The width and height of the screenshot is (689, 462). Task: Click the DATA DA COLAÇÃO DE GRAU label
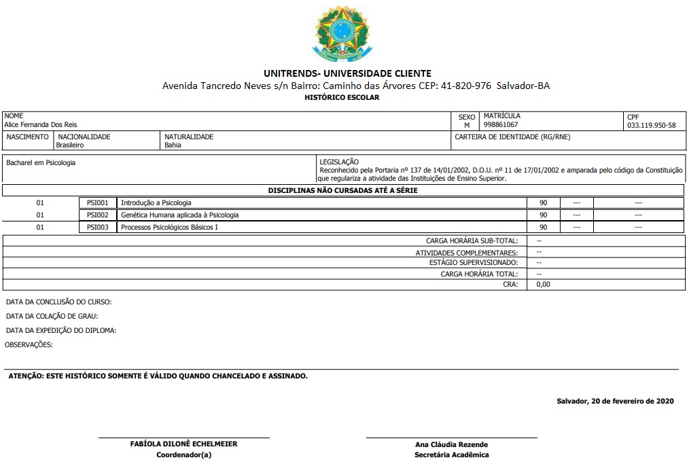[x=52, y=316]
